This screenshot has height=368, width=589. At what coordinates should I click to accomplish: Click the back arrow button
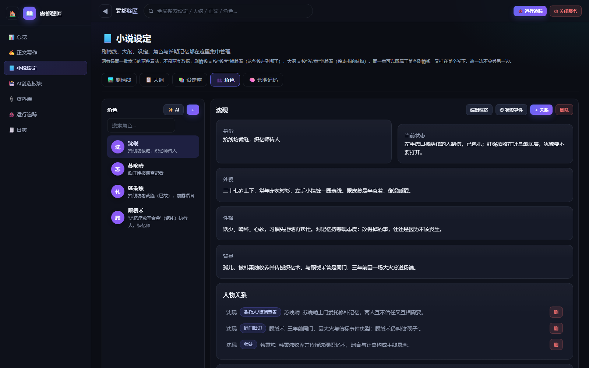(105, 11)
